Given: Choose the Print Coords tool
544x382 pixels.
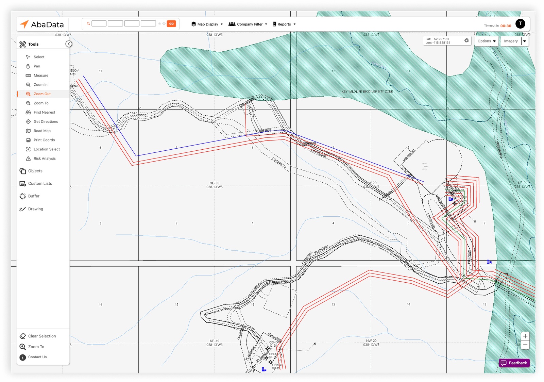Looking at the screenshot, I should [x=44, y=140].
